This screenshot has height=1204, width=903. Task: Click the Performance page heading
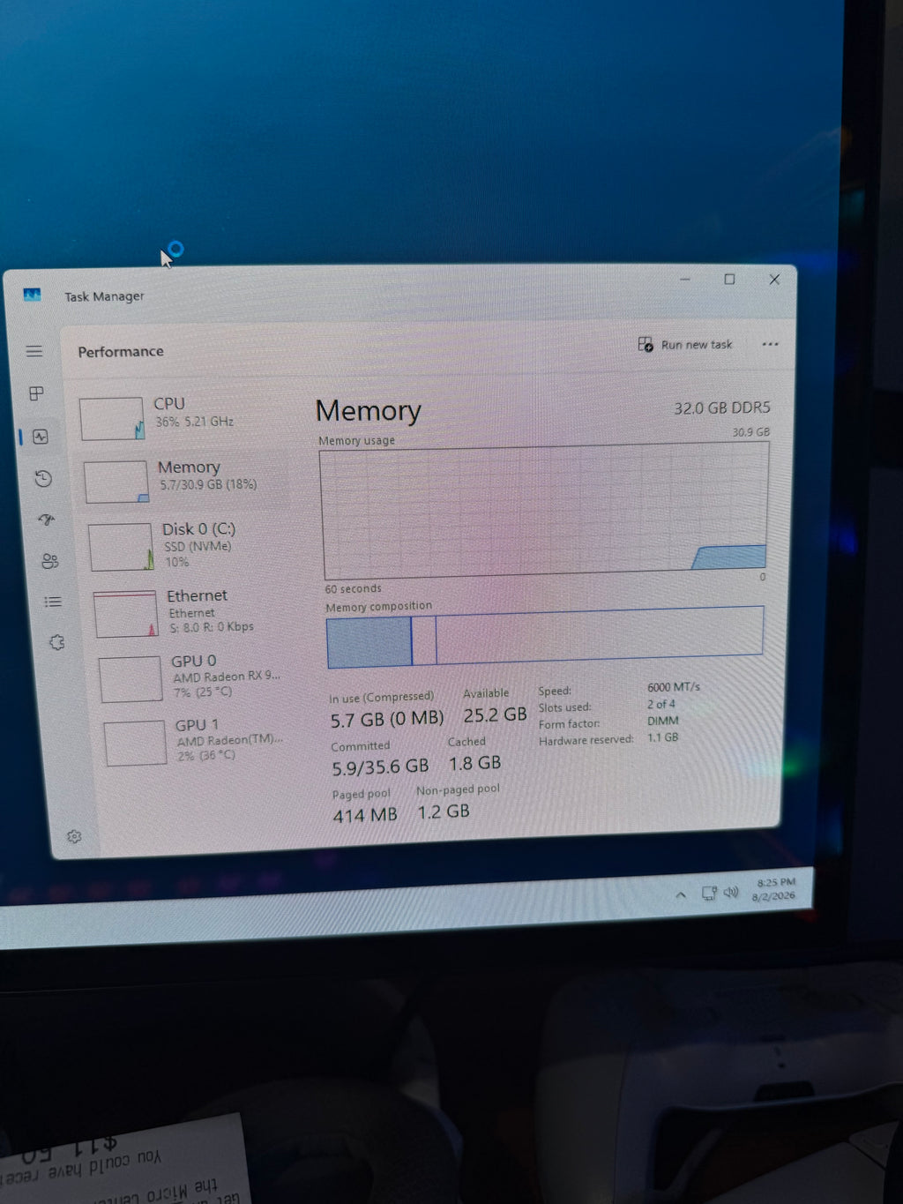coord(121,351)
